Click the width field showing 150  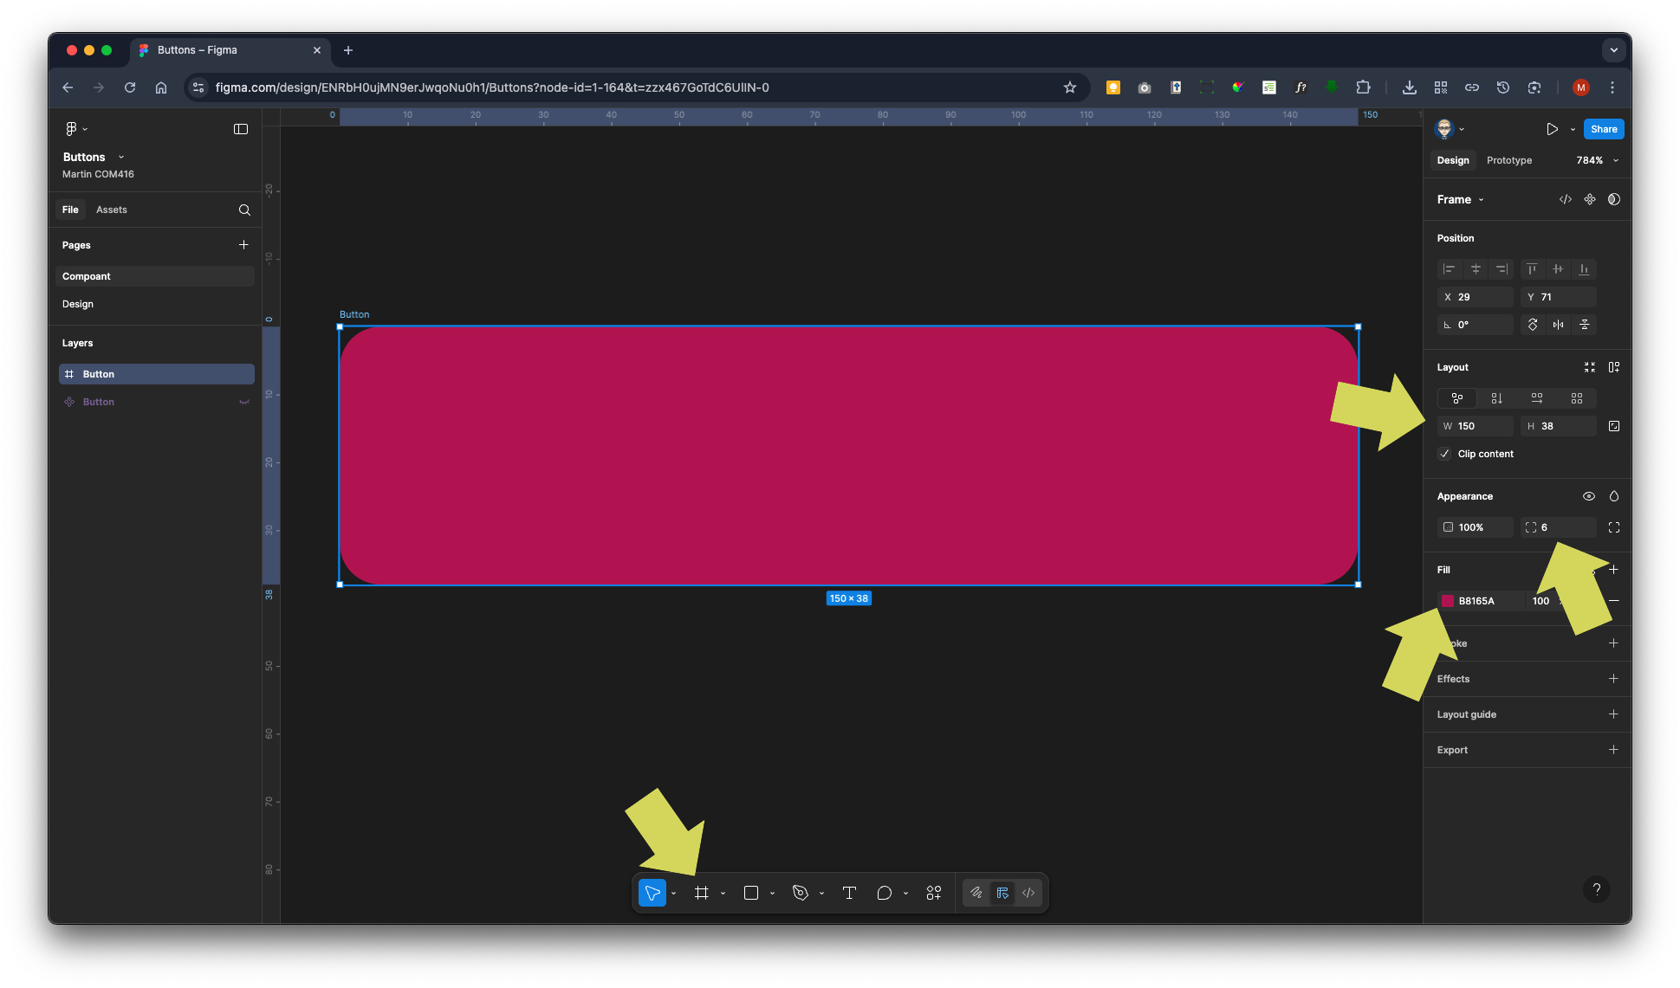1480,426
